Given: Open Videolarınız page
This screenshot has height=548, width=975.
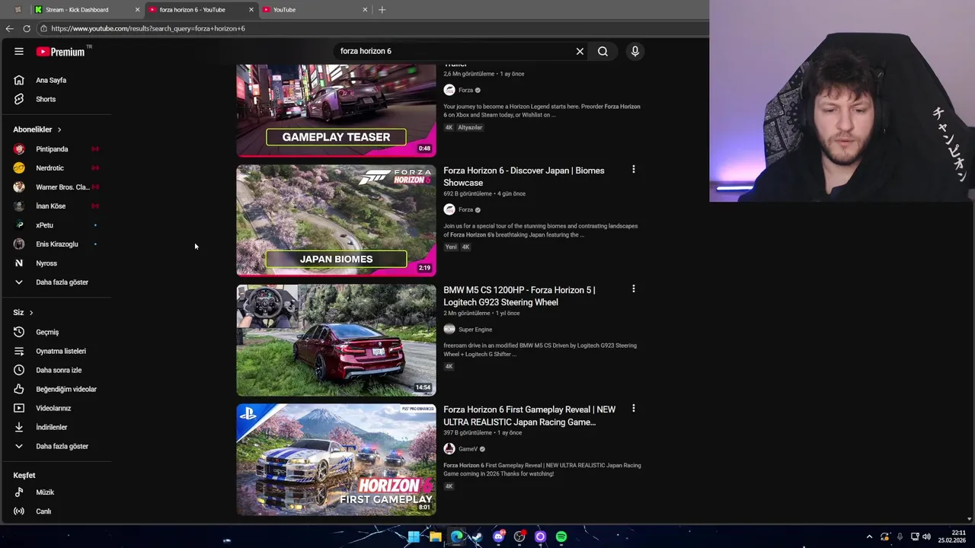Looking at the screenshot, I should point(53,408).
